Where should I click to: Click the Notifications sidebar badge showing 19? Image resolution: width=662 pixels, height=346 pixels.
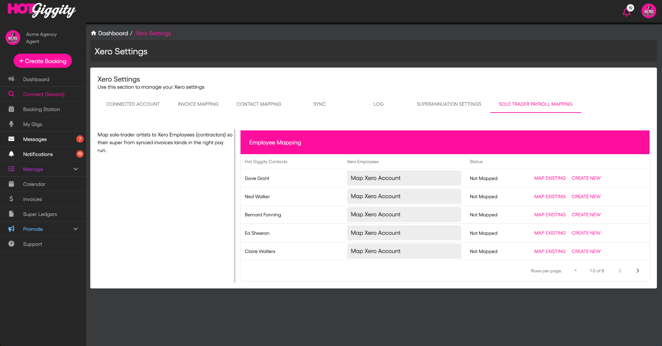pos(80,154)
